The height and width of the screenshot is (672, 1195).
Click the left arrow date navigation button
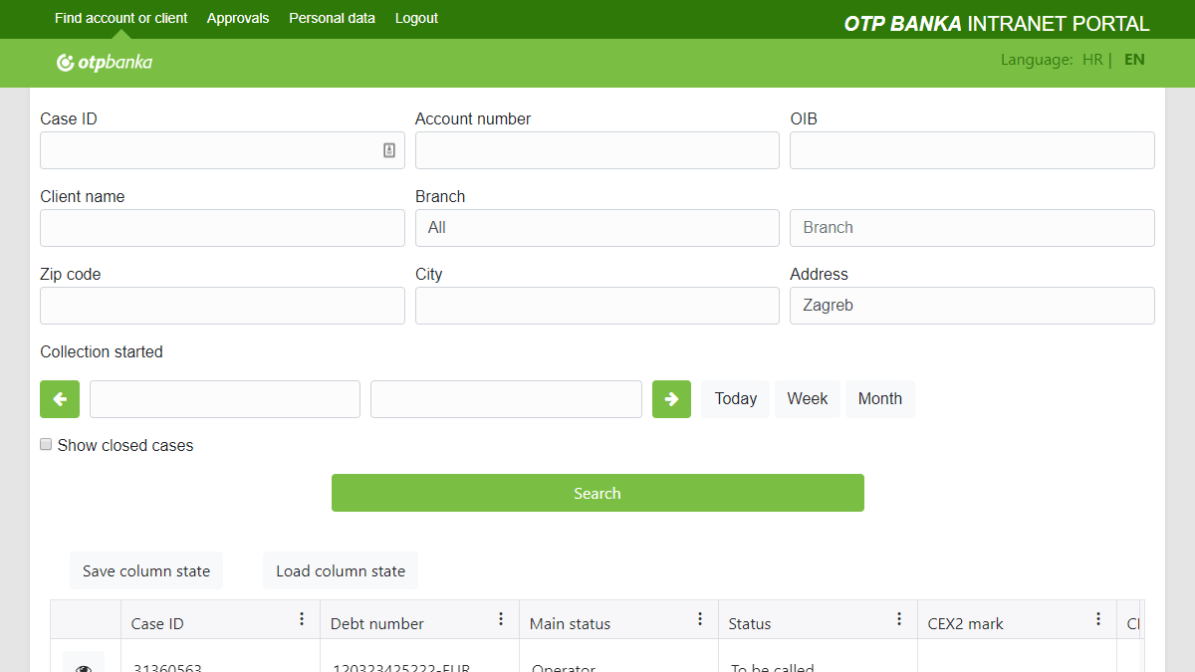[x=60, y=399]
